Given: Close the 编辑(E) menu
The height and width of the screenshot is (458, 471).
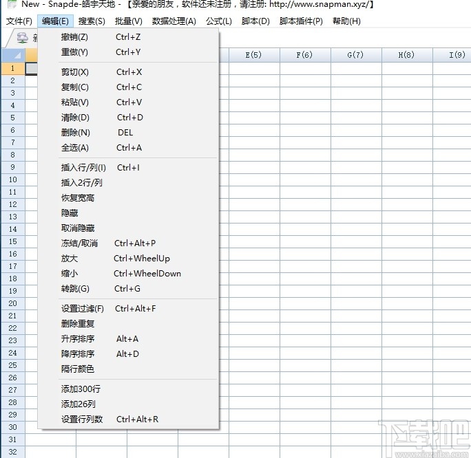Looking at the screenshot, I should pyautogui.click(x=55, y=21).
